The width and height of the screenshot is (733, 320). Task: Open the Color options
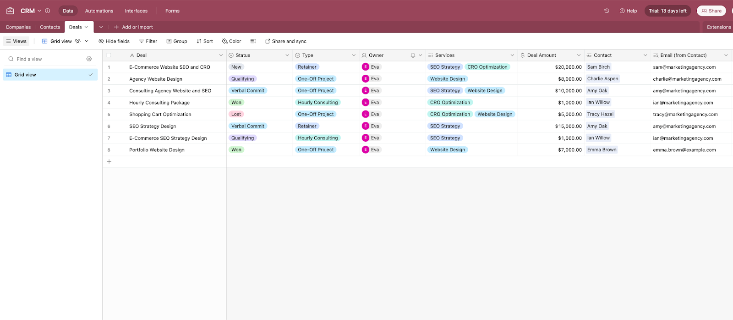point(231,41)
